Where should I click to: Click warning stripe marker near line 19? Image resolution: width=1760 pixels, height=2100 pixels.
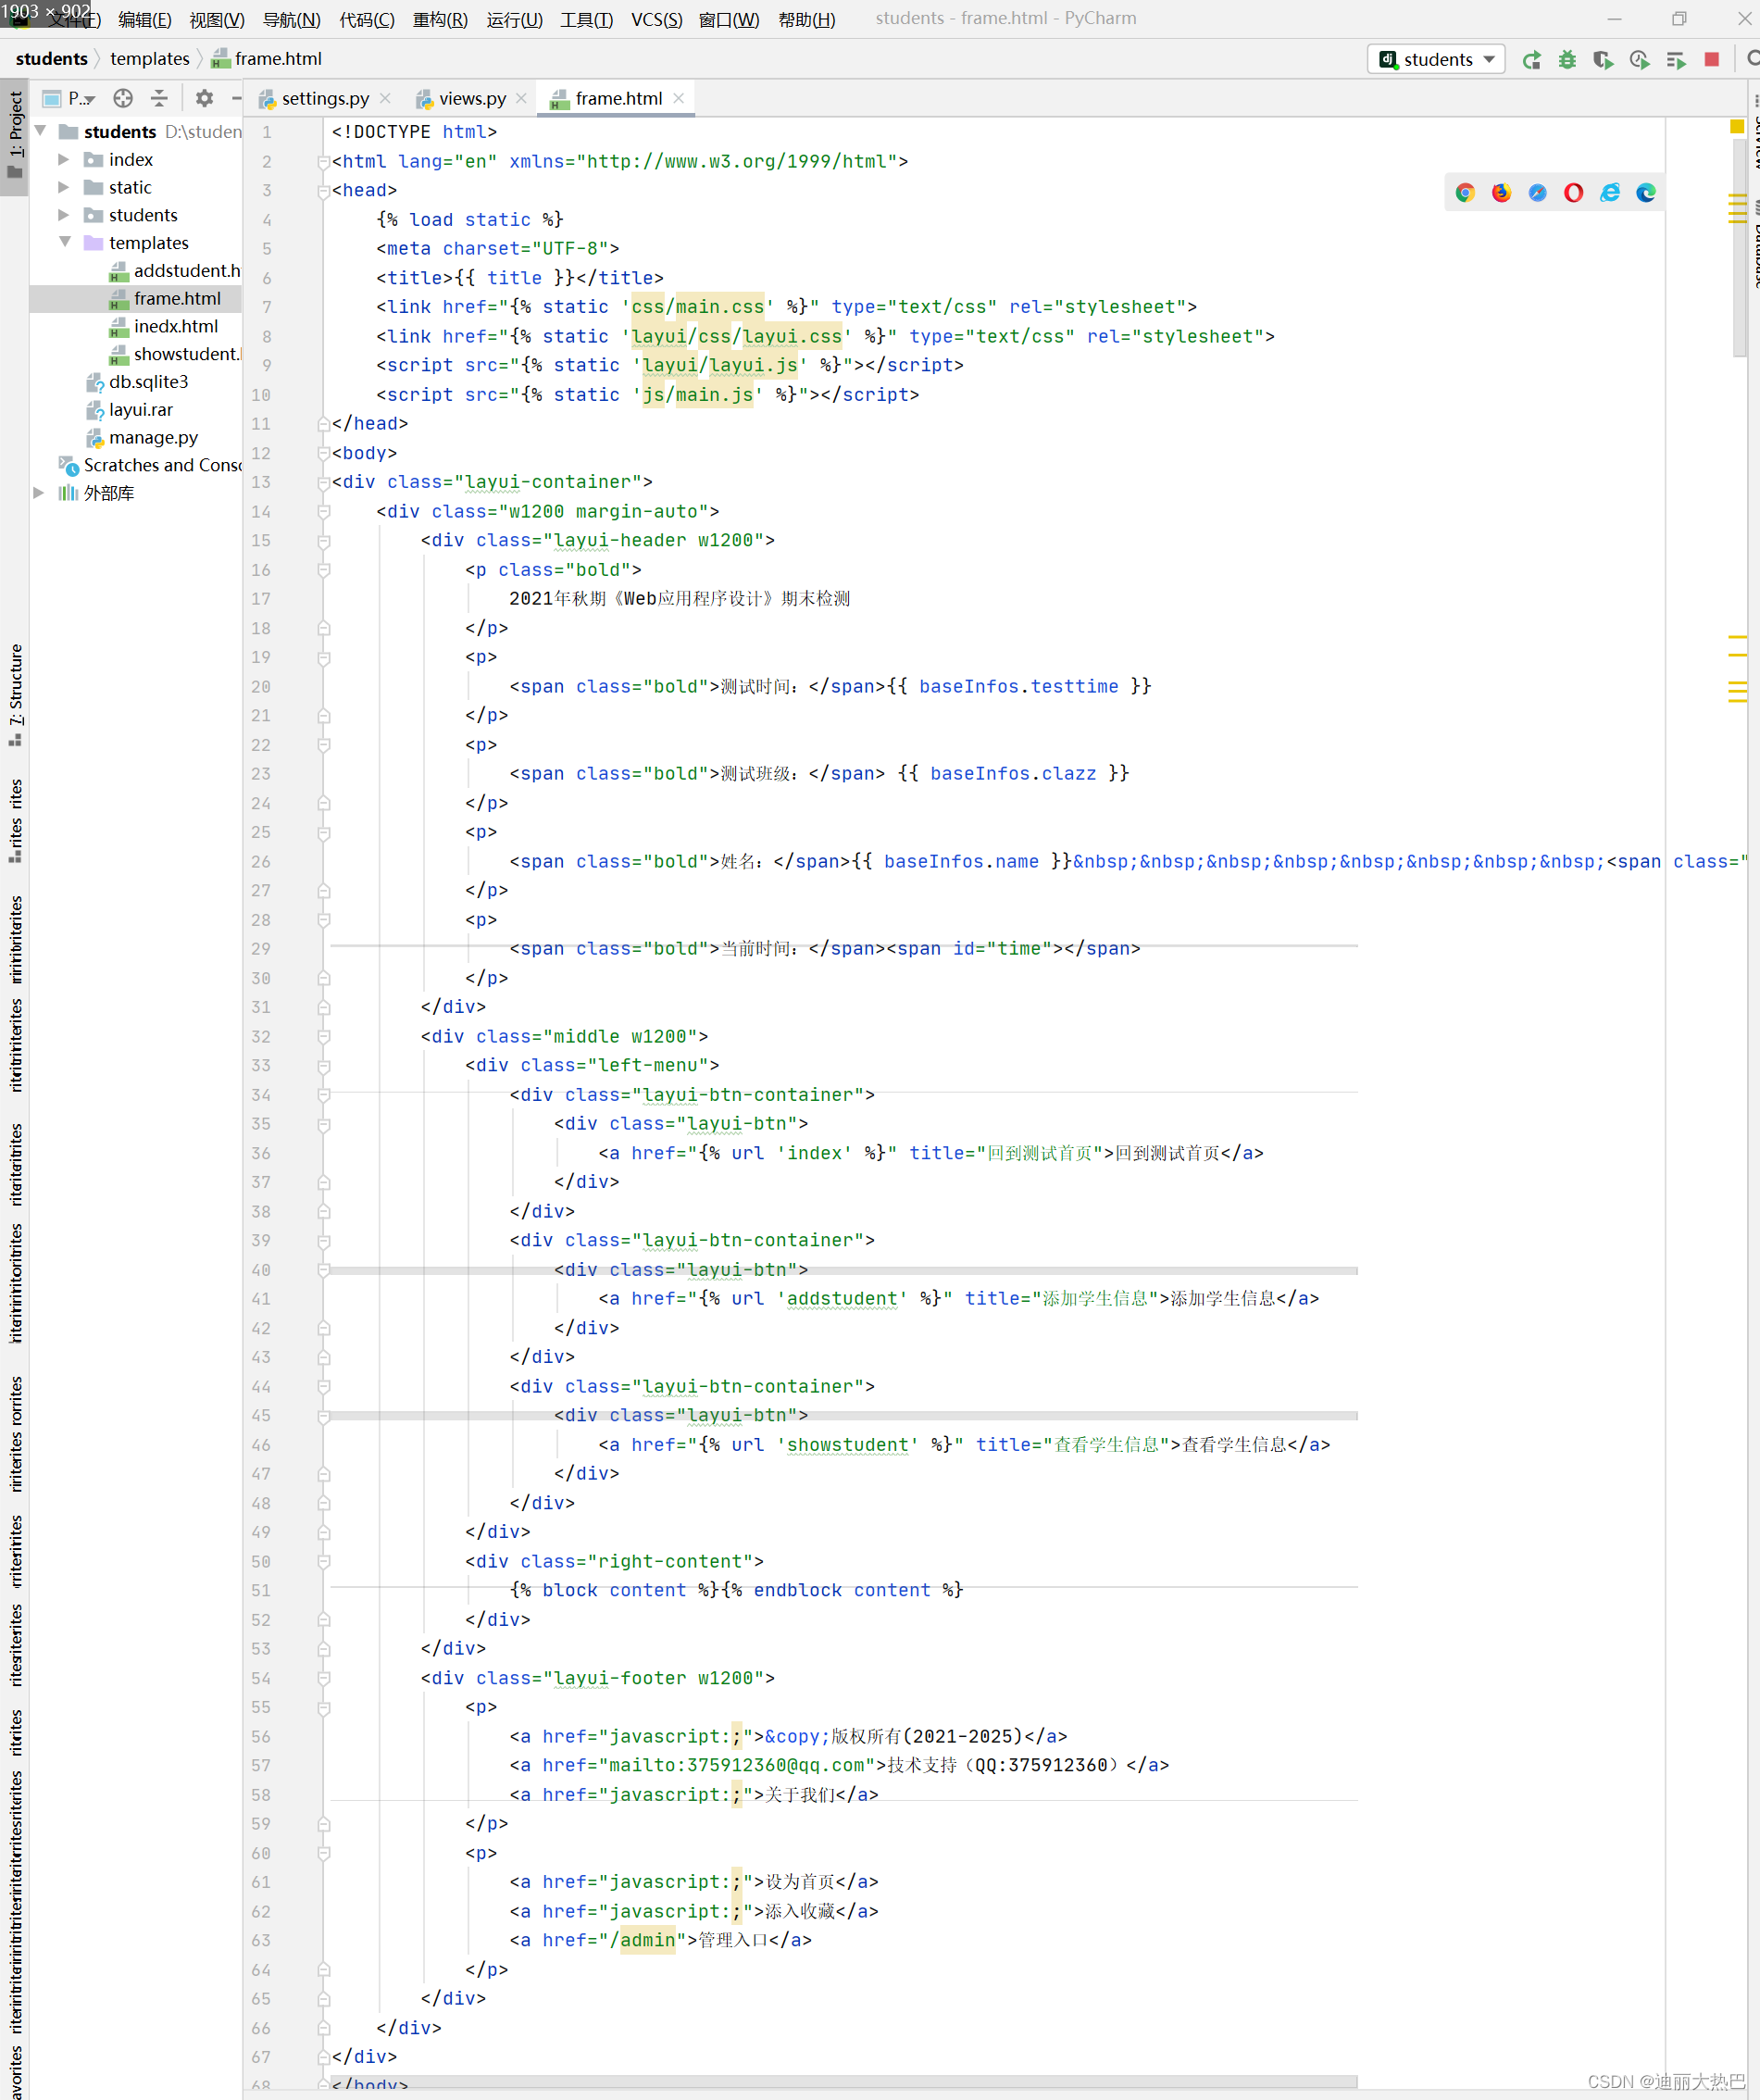click(1737, 636)
